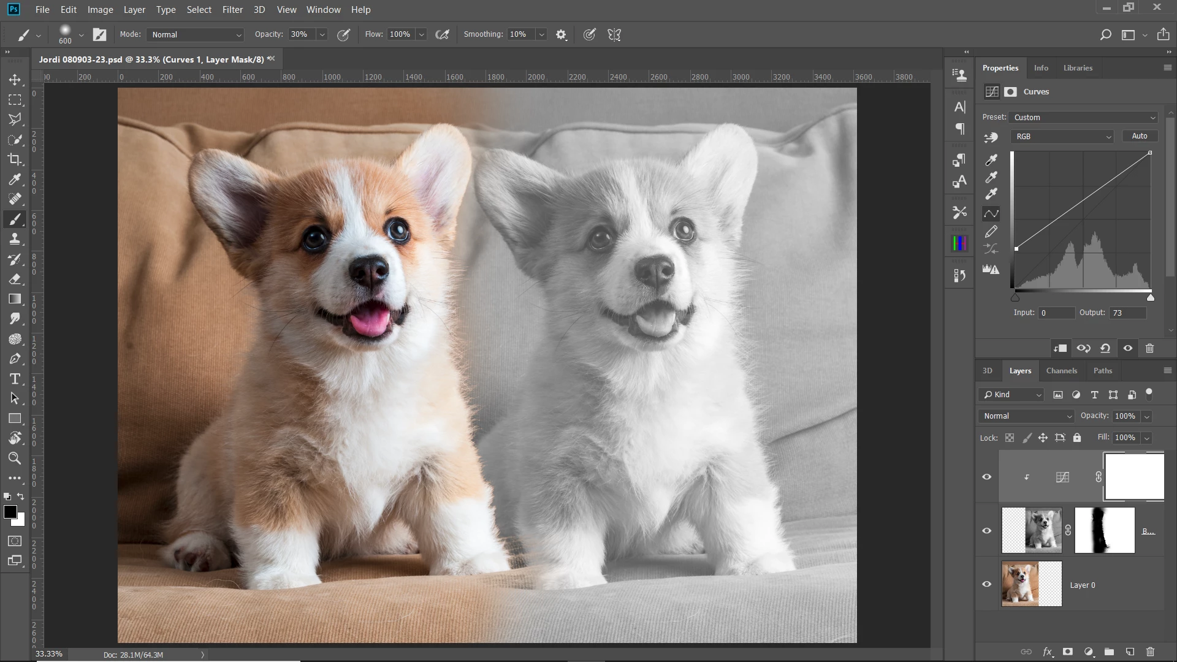Switch to the Channels tab

[1061, 371]
